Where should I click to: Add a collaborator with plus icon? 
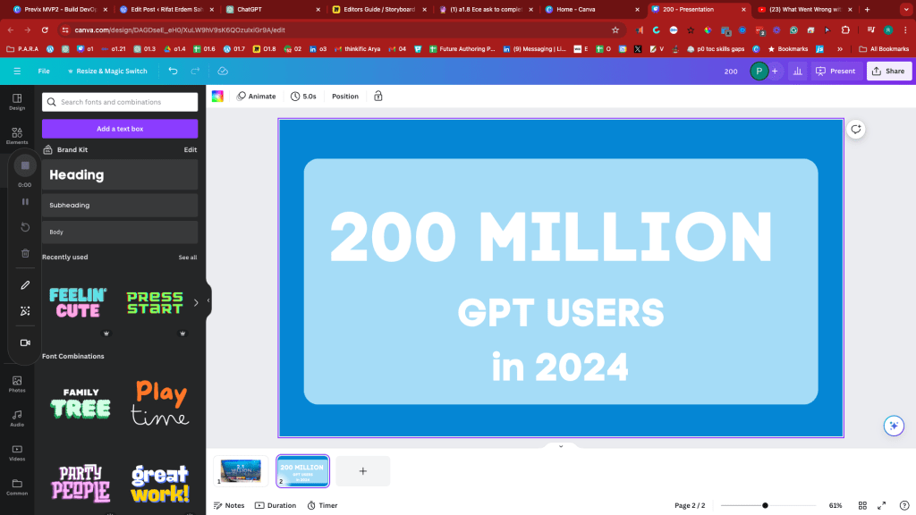tap(775, 72)
